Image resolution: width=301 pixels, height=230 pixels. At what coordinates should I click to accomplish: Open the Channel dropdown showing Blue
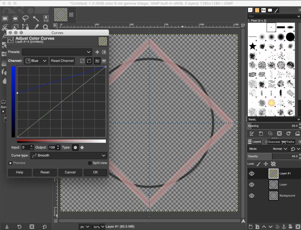click(x=36, y=61)
